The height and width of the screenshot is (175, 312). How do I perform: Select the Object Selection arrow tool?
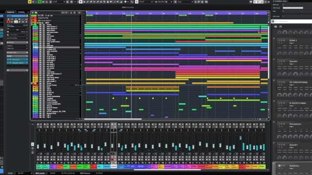click(x=80, y=2)
